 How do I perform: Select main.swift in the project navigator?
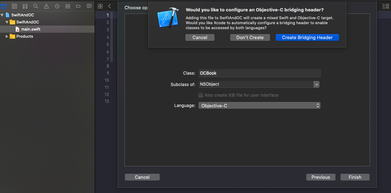coord(31,29)
